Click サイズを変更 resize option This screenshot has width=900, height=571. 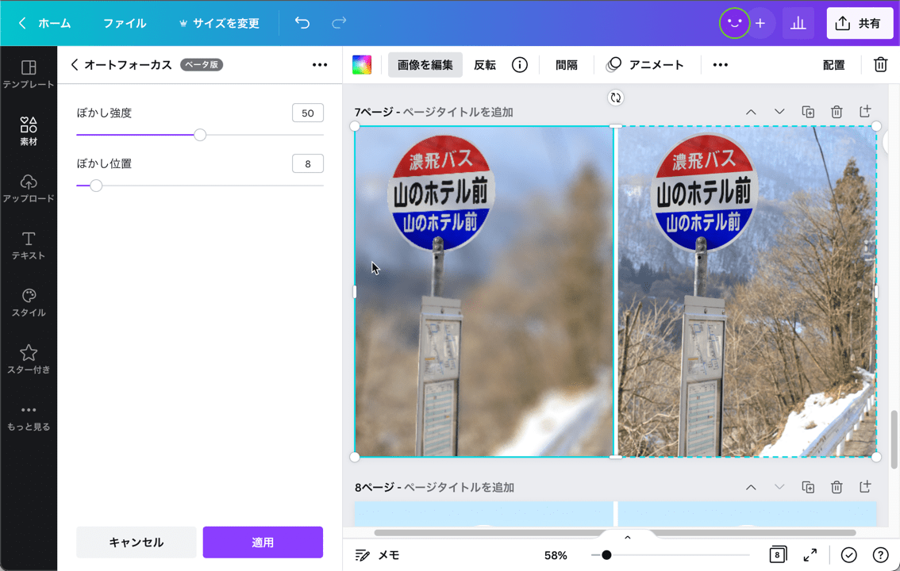point(219,23)
